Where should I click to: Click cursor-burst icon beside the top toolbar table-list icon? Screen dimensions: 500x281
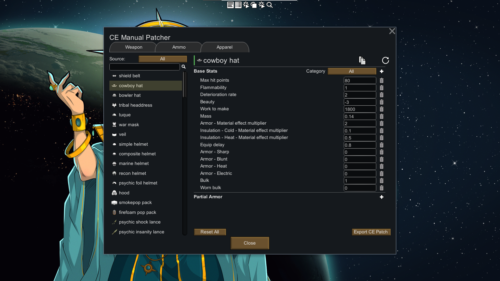coord(246,5)
